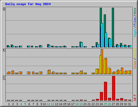Select green day 11 label
This screenshot has height=107, width=138.
(x=49, y=104)
